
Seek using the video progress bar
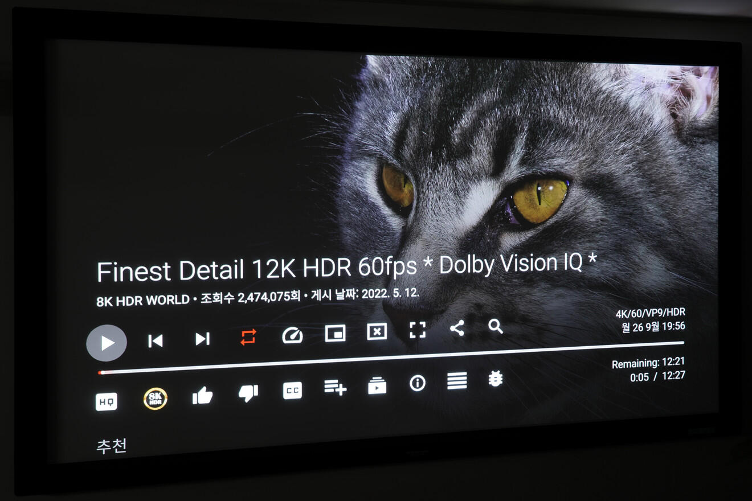click(391, 358)
